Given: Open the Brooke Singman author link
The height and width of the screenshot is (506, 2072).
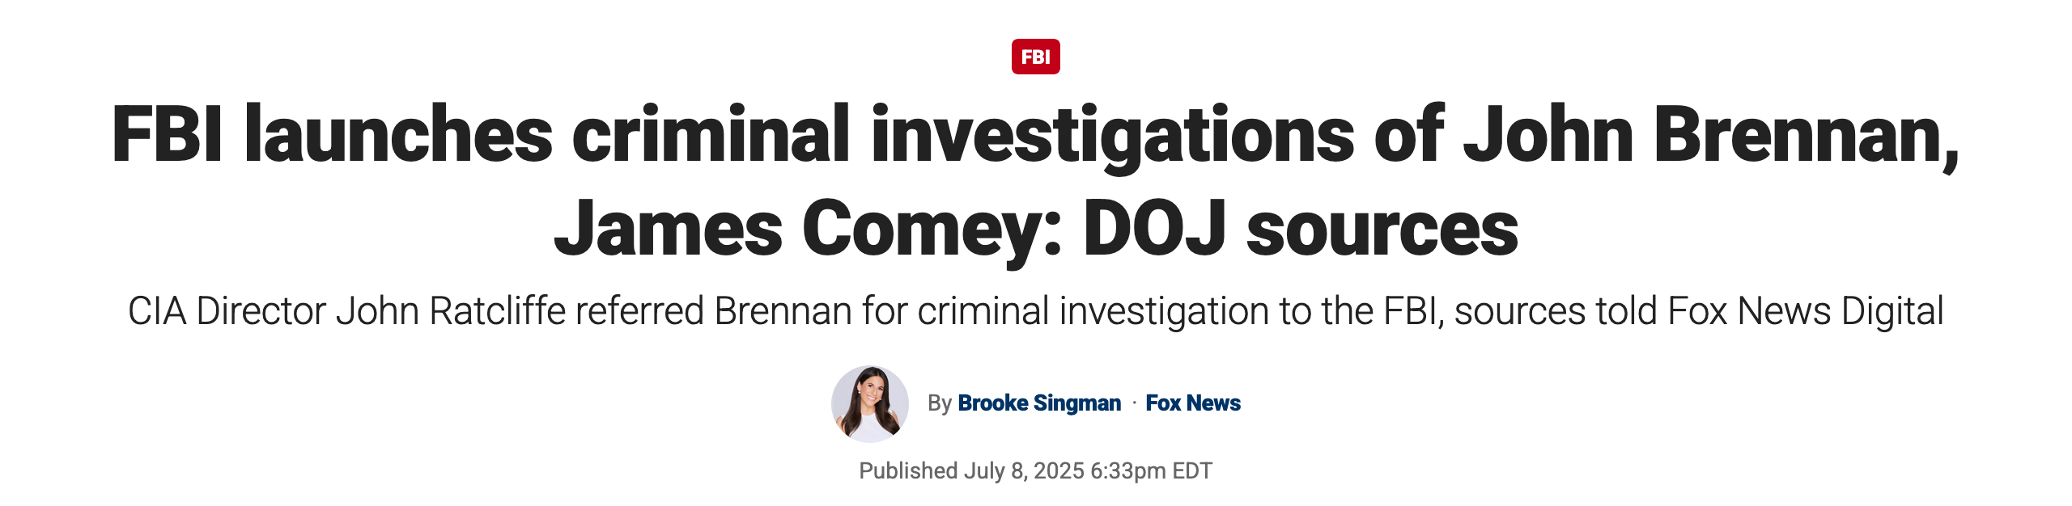Looking at the screenshot, I should tap(1039, 403).
